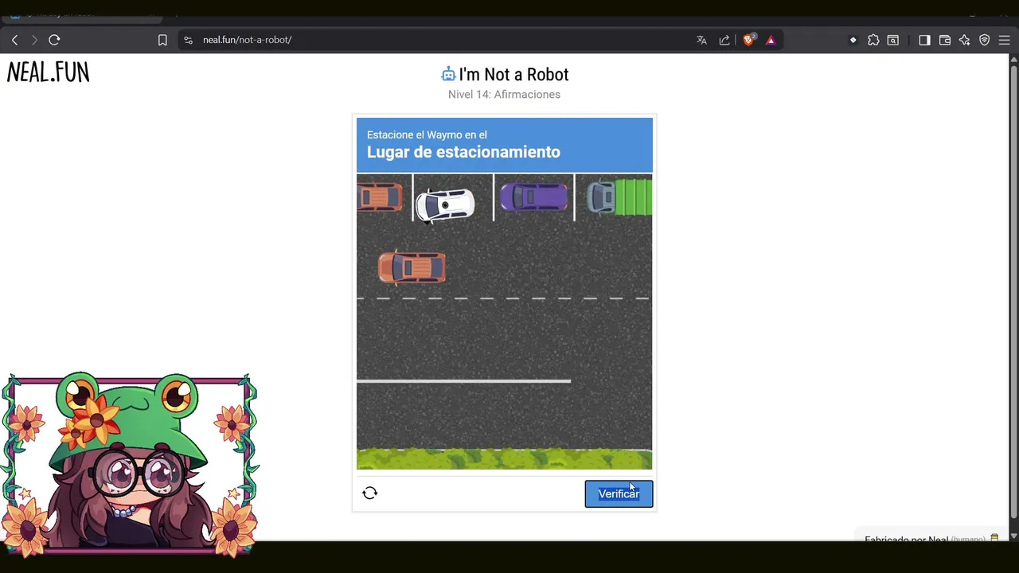This screenshot has height=573, width=1019.
Task: Toggle the browser sidebar panel
Action: [924, 40]
